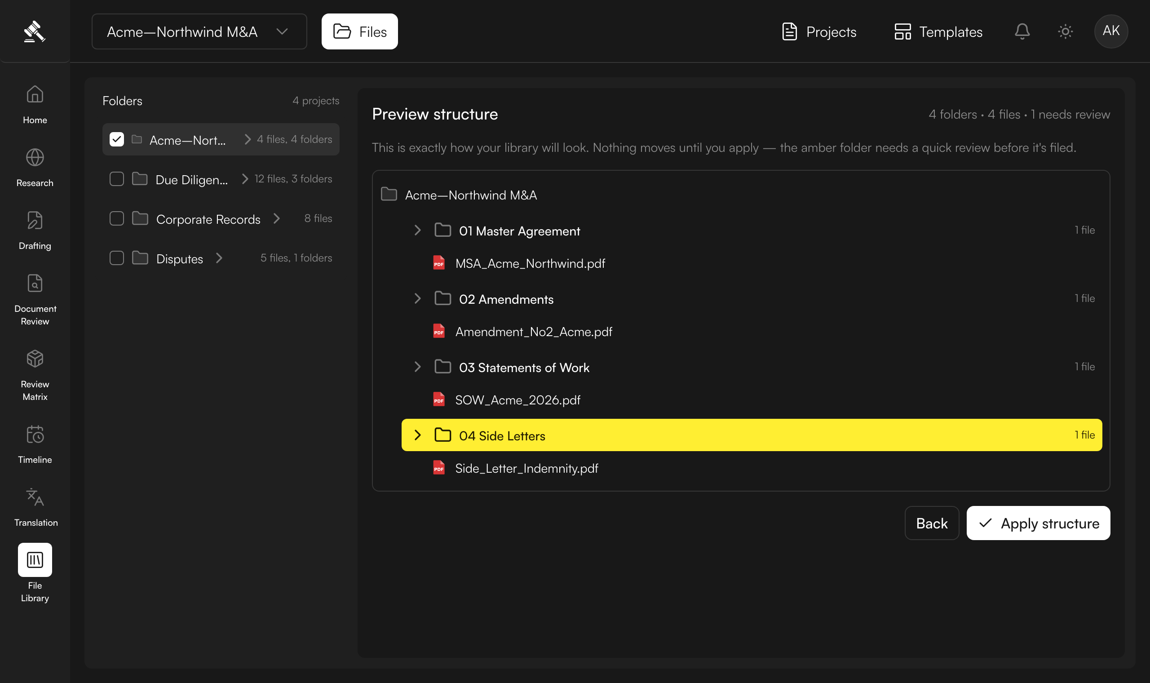Click the 02 Amendments label

[506, 299]
